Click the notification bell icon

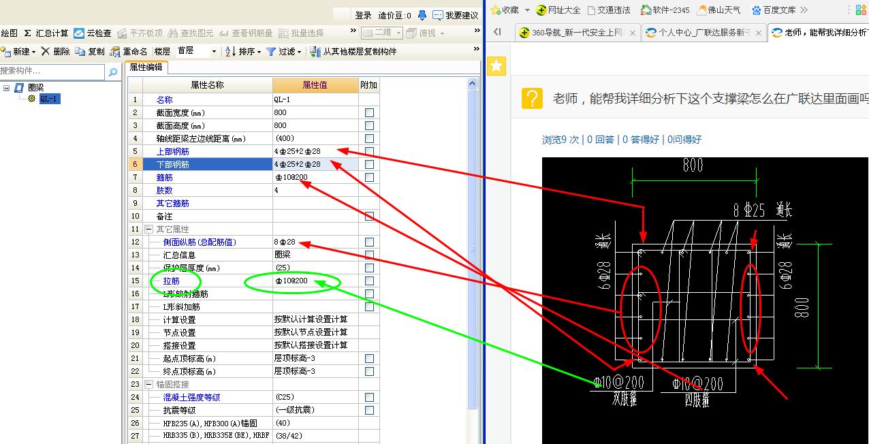[422, 15]
